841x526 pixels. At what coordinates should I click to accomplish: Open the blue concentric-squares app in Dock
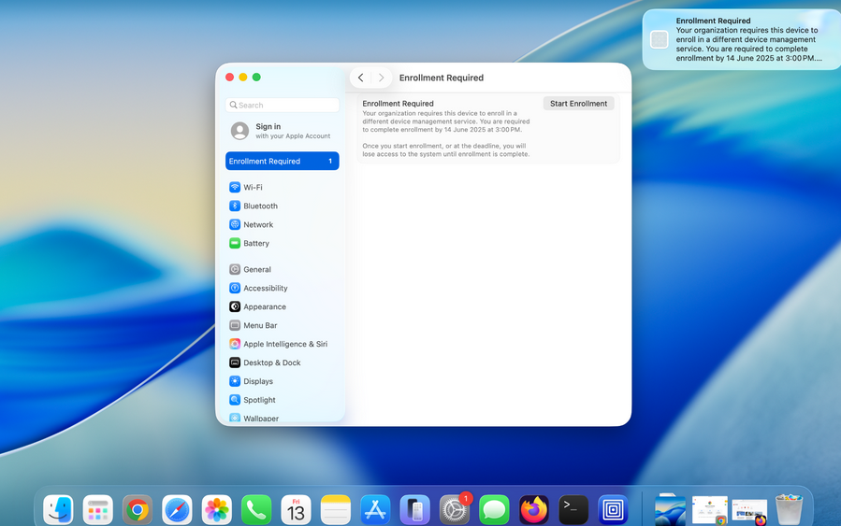[613, 509]
